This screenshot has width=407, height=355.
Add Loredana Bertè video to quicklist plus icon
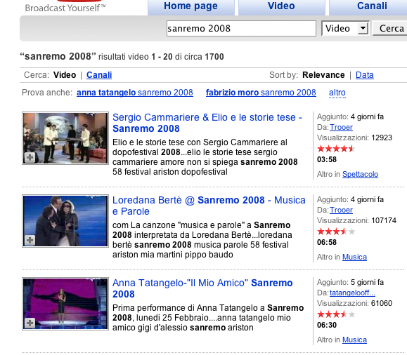click(30, 241)
